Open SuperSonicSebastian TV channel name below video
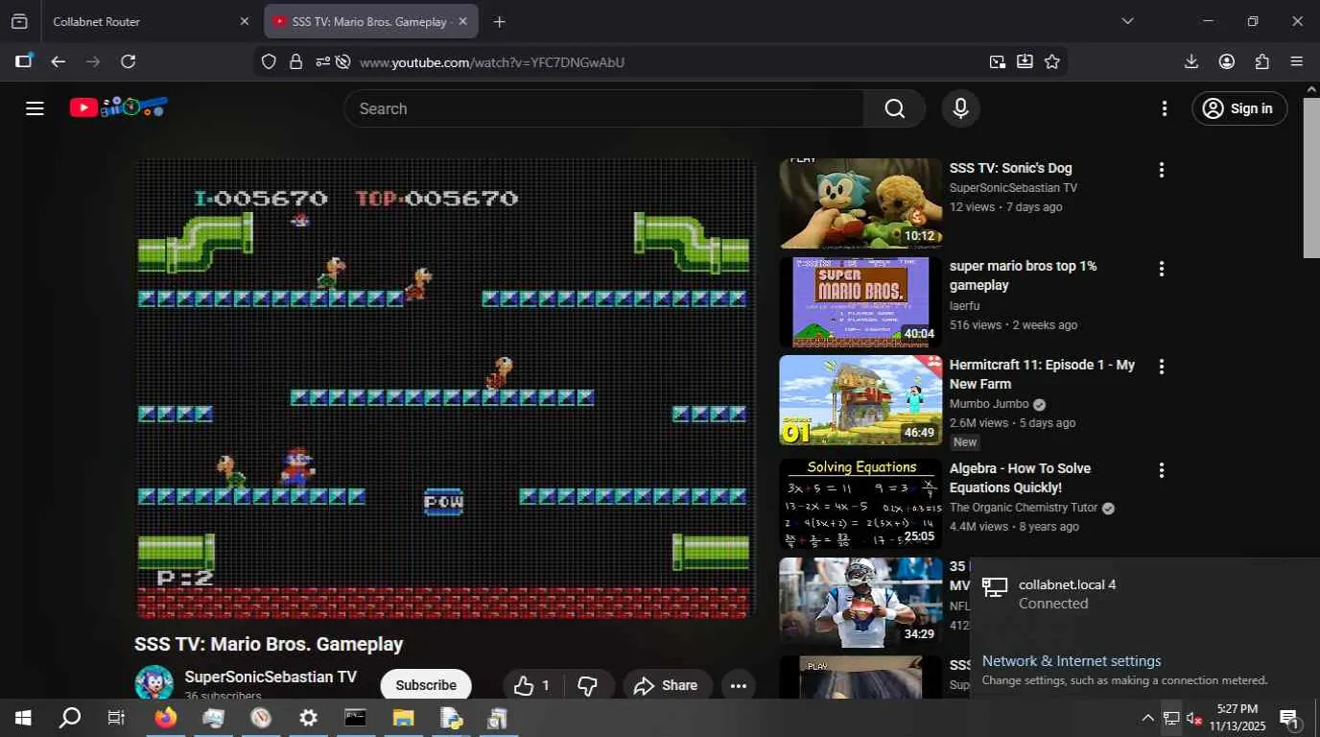This screenshot has width=1320, height=737. click(x=271, y=677)
